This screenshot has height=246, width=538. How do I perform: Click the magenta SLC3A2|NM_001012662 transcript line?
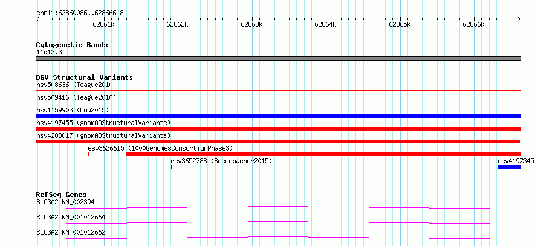278,238
